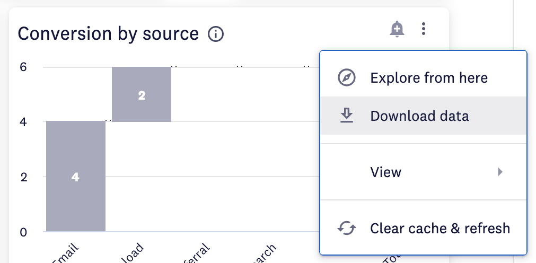Click the info icon beside Conversion by source
This screenshot has width=536, height=263.
[x=216, y=34]
